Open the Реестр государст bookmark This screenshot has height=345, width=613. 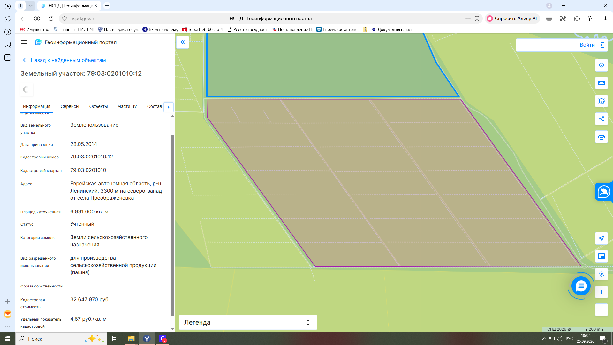point(247,29)
